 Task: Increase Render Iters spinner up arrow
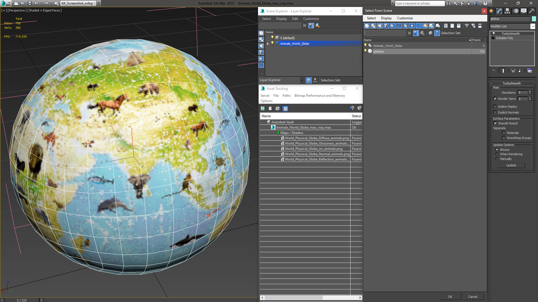pos(530,98)
